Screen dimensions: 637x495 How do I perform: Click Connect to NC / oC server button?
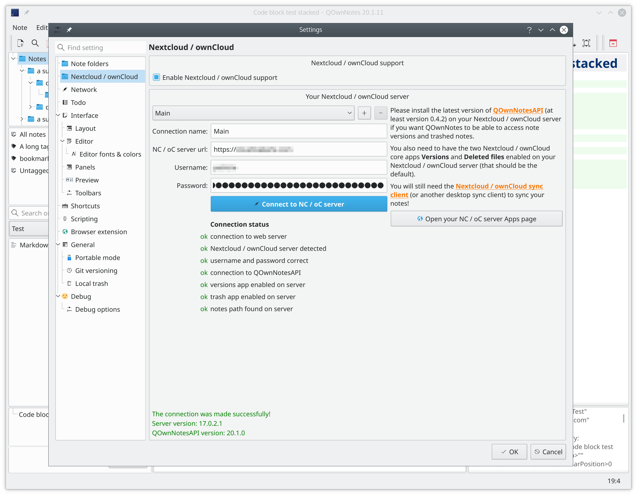(298, 204)
